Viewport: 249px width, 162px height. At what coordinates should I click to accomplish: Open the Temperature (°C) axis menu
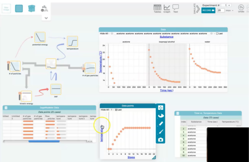pyautogui.click(x=101, y=62)
